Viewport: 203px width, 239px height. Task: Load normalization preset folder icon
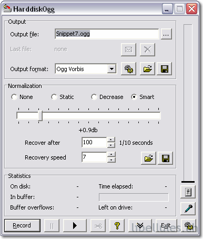148,158
